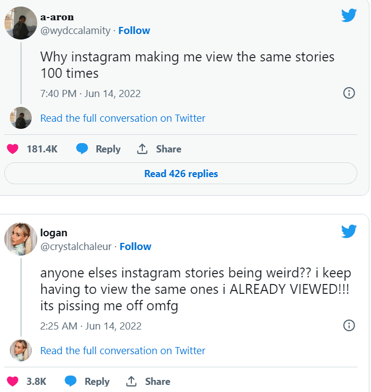Click the Twitter bird icon on logan's tweet

349,231
